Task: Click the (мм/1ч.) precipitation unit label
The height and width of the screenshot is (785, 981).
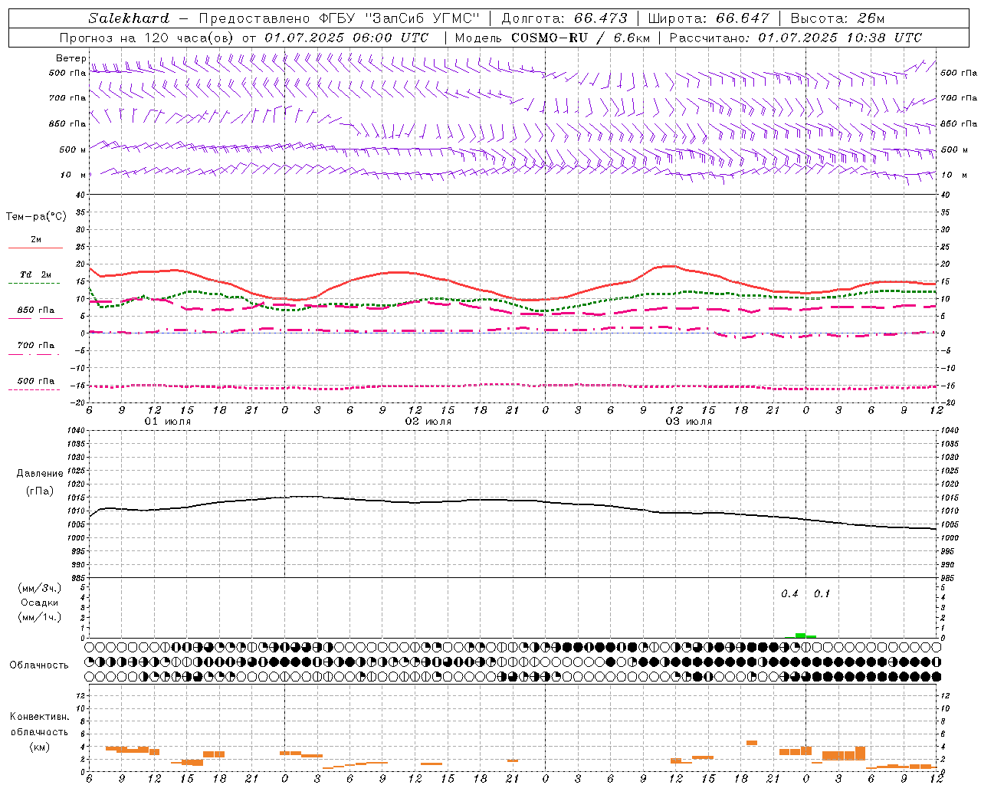Action: [x=40, y=617]
